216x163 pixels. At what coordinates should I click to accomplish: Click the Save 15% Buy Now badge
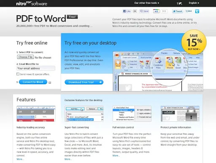click(194, 42)
